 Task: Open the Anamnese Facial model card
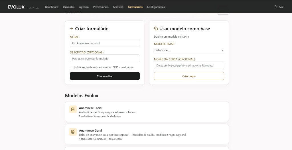[147, 112]
